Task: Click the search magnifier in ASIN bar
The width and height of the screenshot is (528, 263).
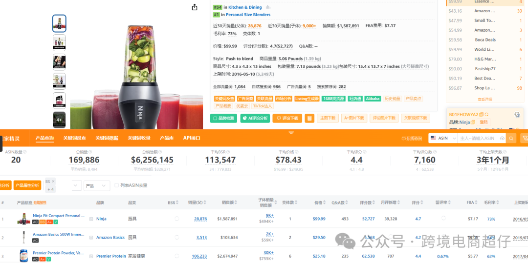Action: [x=511, y=139]
